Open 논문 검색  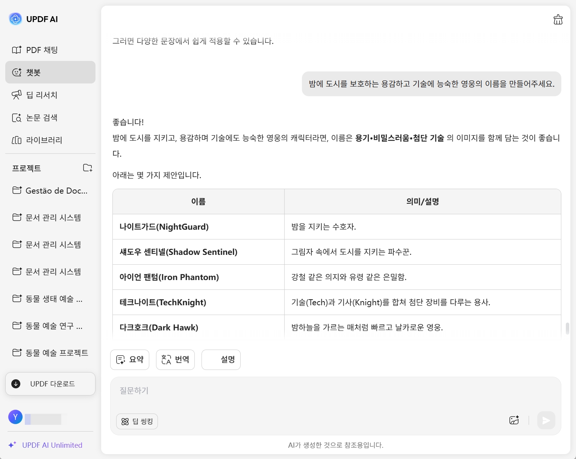pyautogui.click(x=50, y=118)
